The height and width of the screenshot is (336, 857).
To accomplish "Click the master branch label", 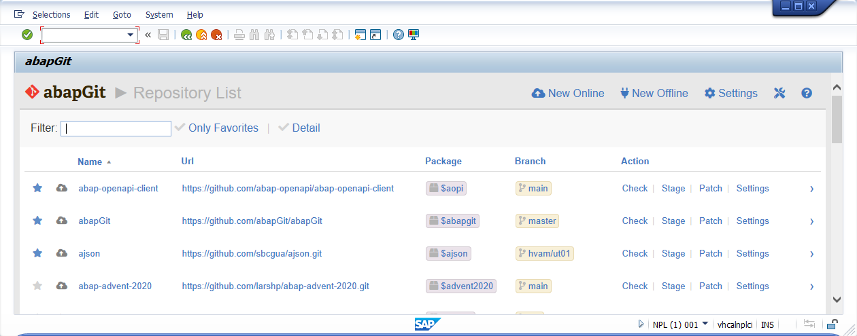I will (537, 221).
